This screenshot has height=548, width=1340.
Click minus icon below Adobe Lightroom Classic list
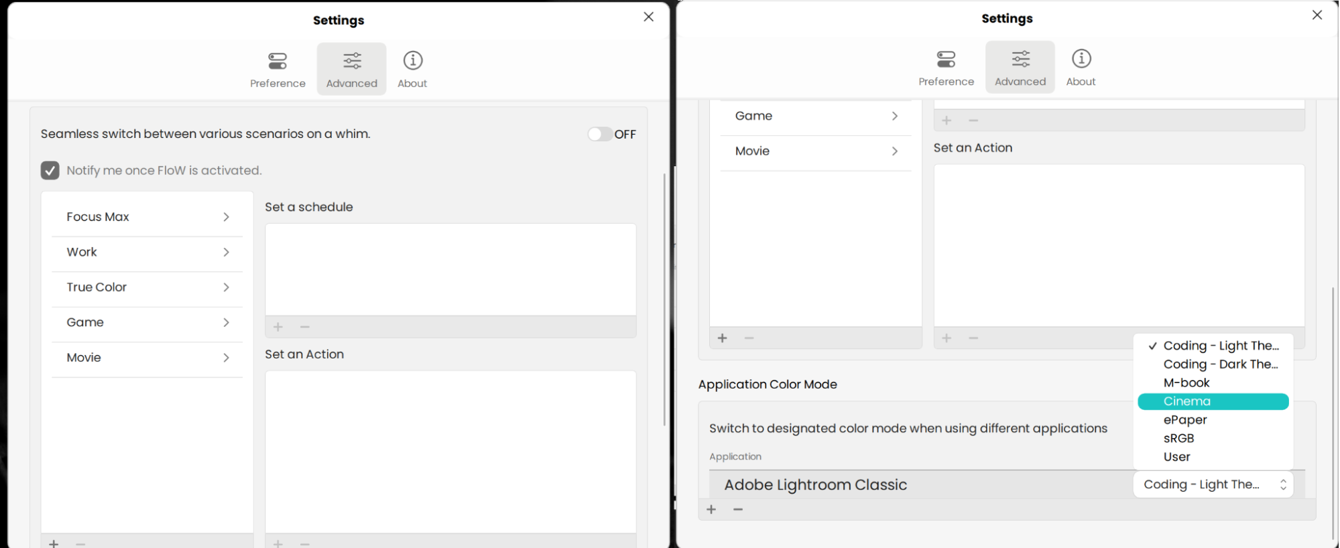(738, 510)
